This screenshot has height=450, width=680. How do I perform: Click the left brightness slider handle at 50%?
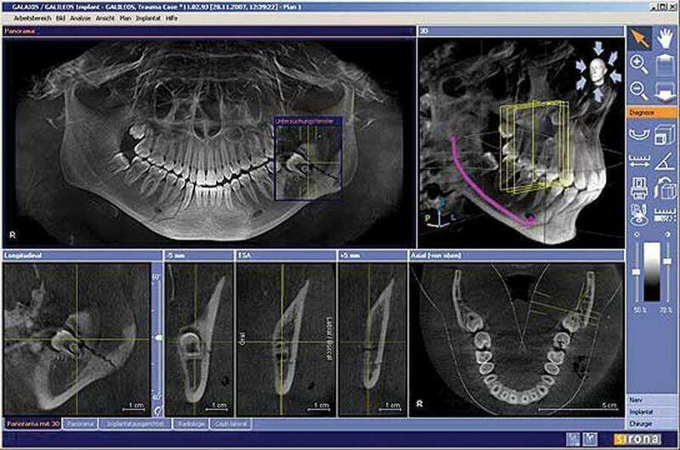[x=636, y=272]
